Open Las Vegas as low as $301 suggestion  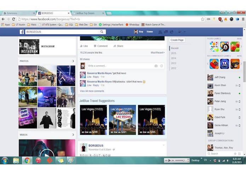point(122,120)
